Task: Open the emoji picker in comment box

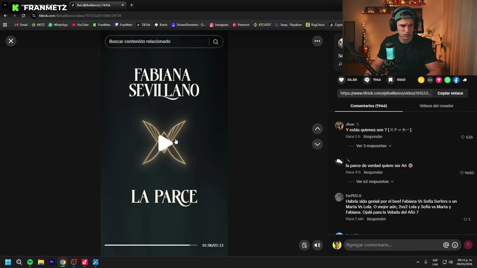Action: tap(455, 245)
